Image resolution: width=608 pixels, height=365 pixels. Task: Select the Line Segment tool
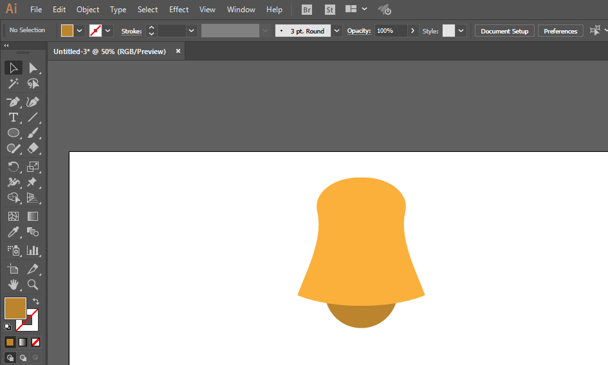33,117
